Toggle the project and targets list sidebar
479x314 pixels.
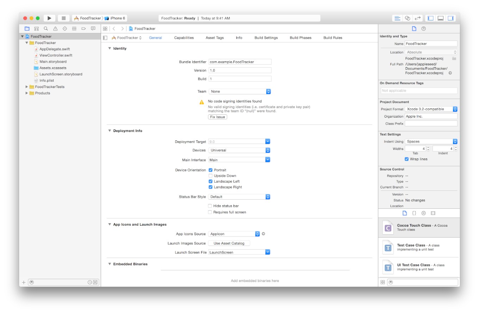tap(105, 38)
